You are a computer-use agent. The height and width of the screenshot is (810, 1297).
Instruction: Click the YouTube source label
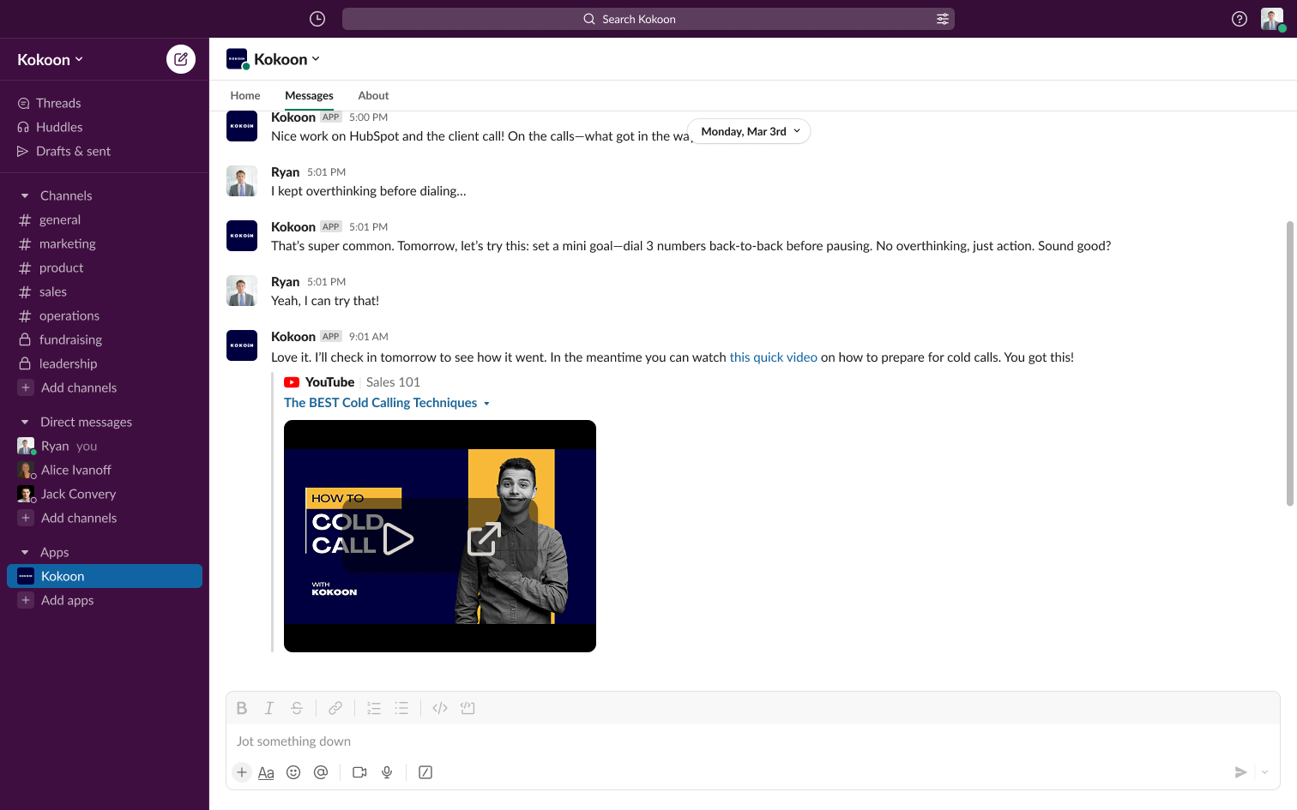329,382
